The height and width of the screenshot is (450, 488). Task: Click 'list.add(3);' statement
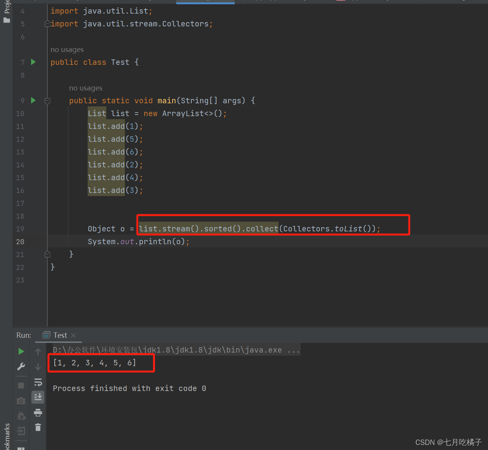pyautogui.click(x=115, y=191)
